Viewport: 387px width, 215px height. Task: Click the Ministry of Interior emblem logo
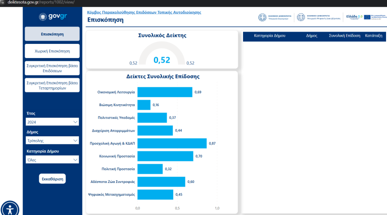[x=262, y=17]
